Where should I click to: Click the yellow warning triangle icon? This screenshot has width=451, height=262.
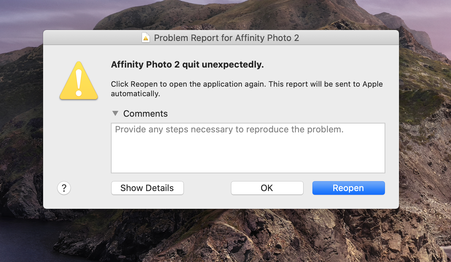click(x=79, y=81)
